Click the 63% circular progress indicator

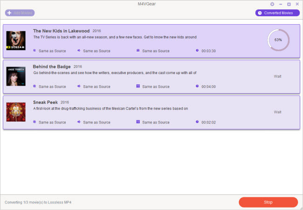(x=278, y=40)
